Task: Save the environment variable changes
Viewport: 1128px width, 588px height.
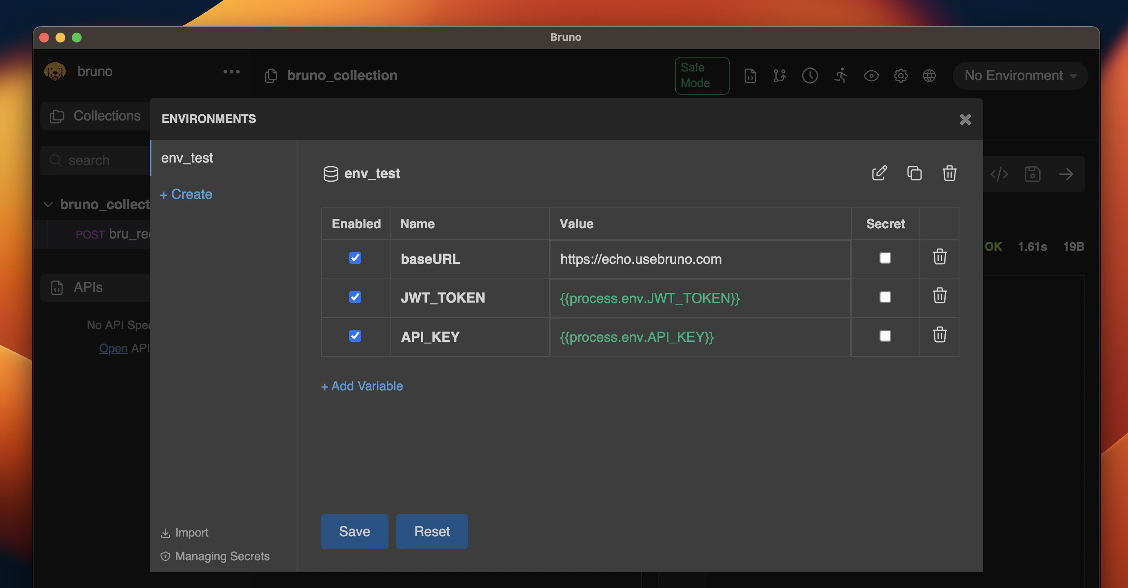Action: click(354, 531)
